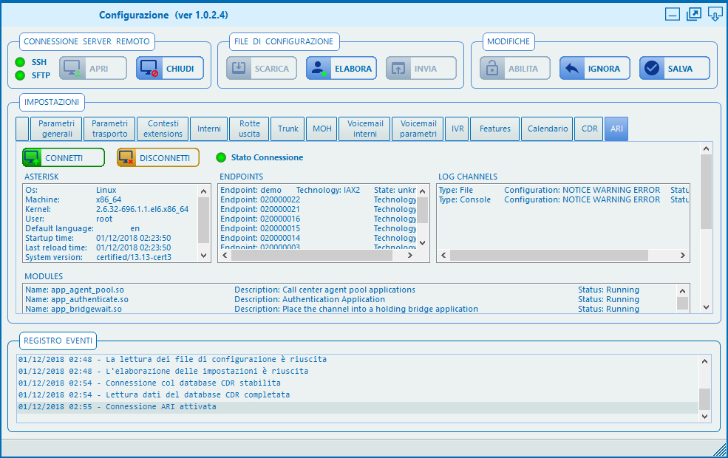Click the Stato Connessione green indicator
This screenshot has height=458, width=728.
pos(221,157)
